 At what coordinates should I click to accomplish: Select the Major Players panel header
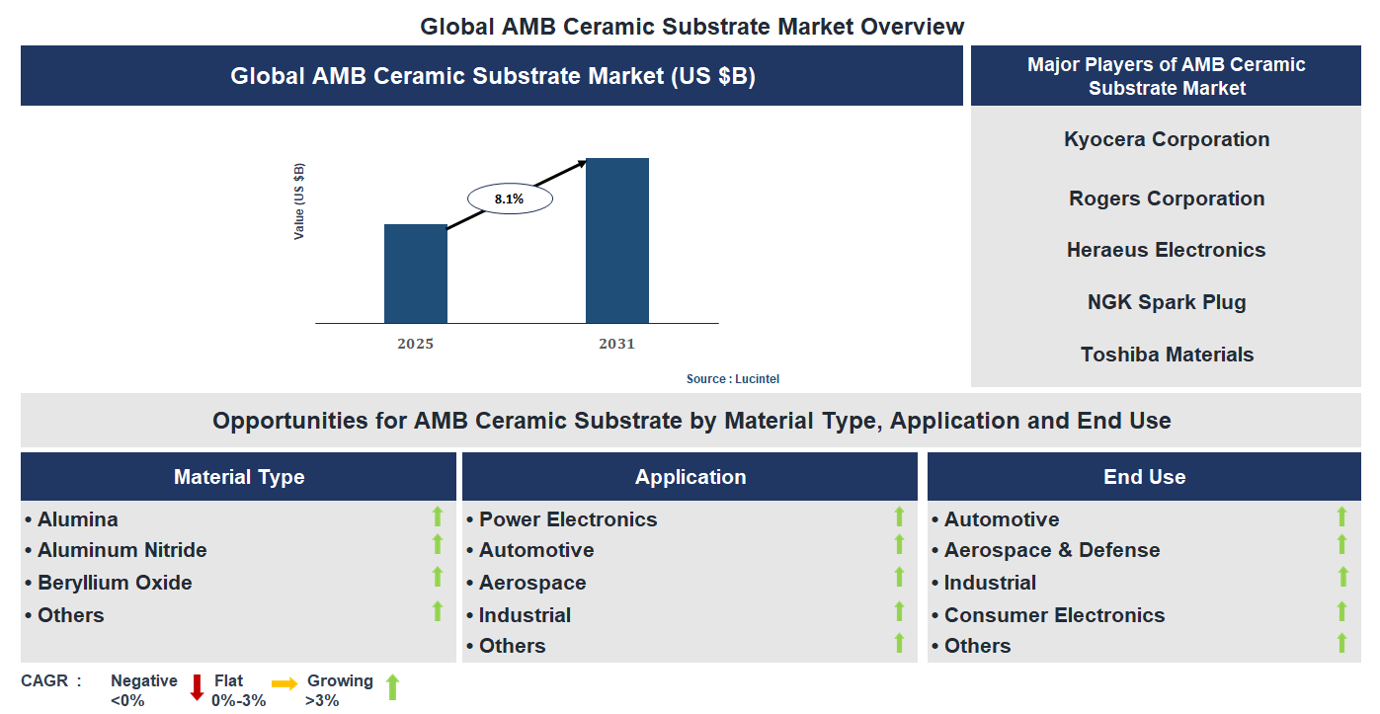coord(1166,75)
